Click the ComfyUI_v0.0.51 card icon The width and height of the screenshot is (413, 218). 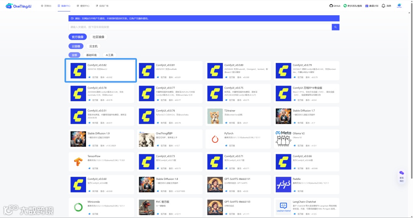point(78,116)
